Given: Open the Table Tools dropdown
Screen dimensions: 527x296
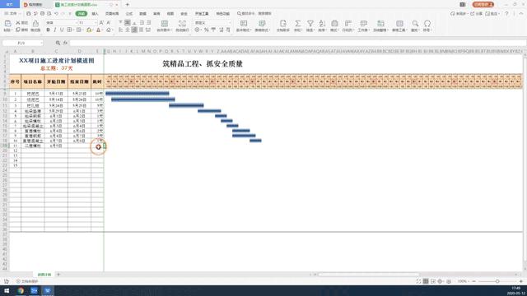Looking at the screenshot, I should tap(399, 25).
